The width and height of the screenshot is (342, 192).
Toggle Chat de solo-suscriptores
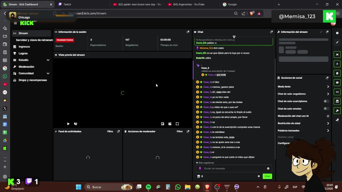pos(326,101)
